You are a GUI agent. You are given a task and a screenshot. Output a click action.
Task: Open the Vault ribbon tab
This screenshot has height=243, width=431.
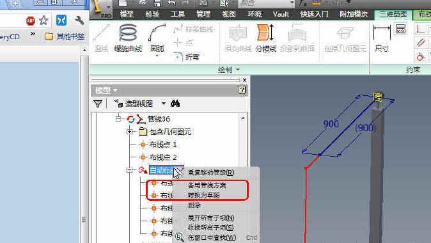tap(281, 14)
